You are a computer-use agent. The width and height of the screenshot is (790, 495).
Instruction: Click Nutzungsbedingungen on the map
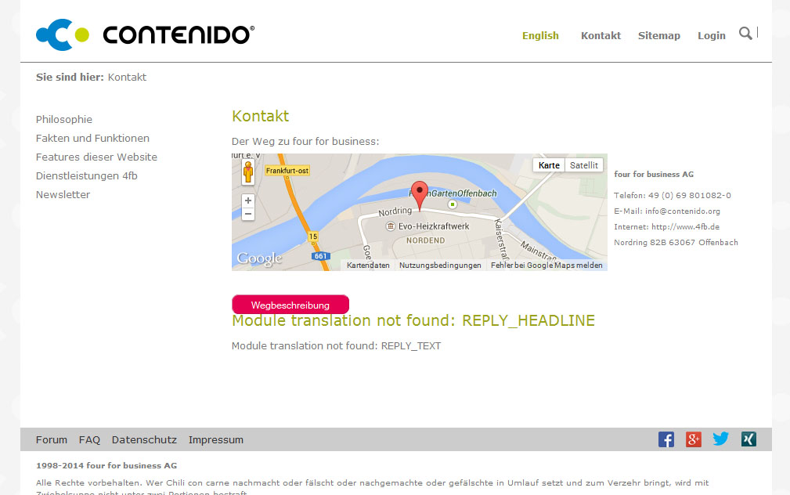coord(440,266)
